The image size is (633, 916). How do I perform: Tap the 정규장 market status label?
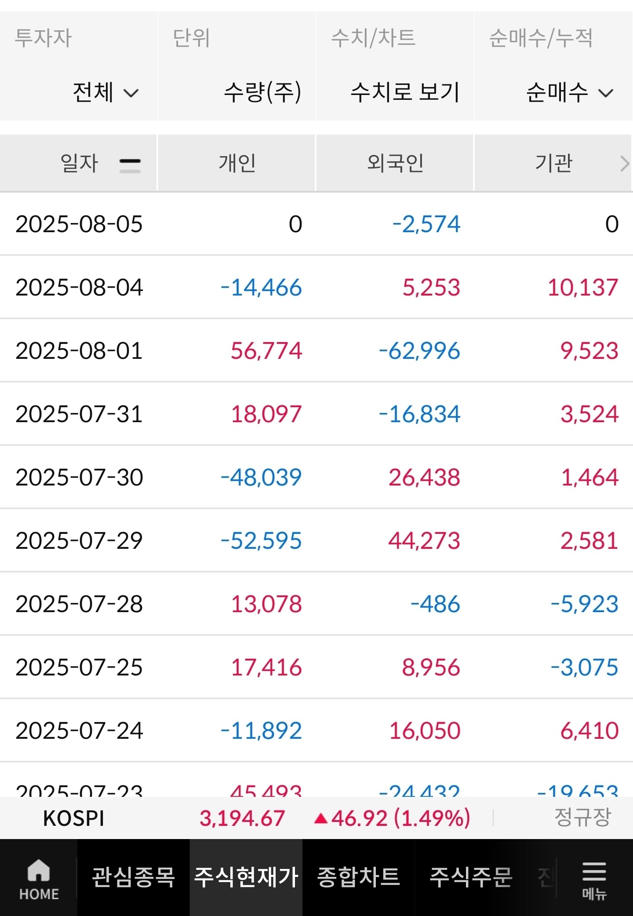click(x=582, y=817)
